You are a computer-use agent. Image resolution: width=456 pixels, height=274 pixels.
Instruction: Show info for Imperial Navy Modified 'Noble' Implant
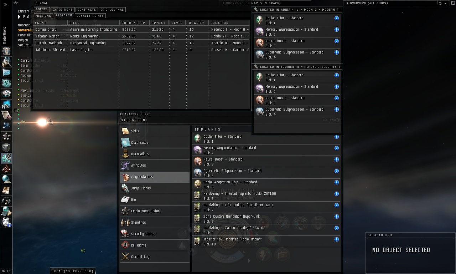[336, 239]
